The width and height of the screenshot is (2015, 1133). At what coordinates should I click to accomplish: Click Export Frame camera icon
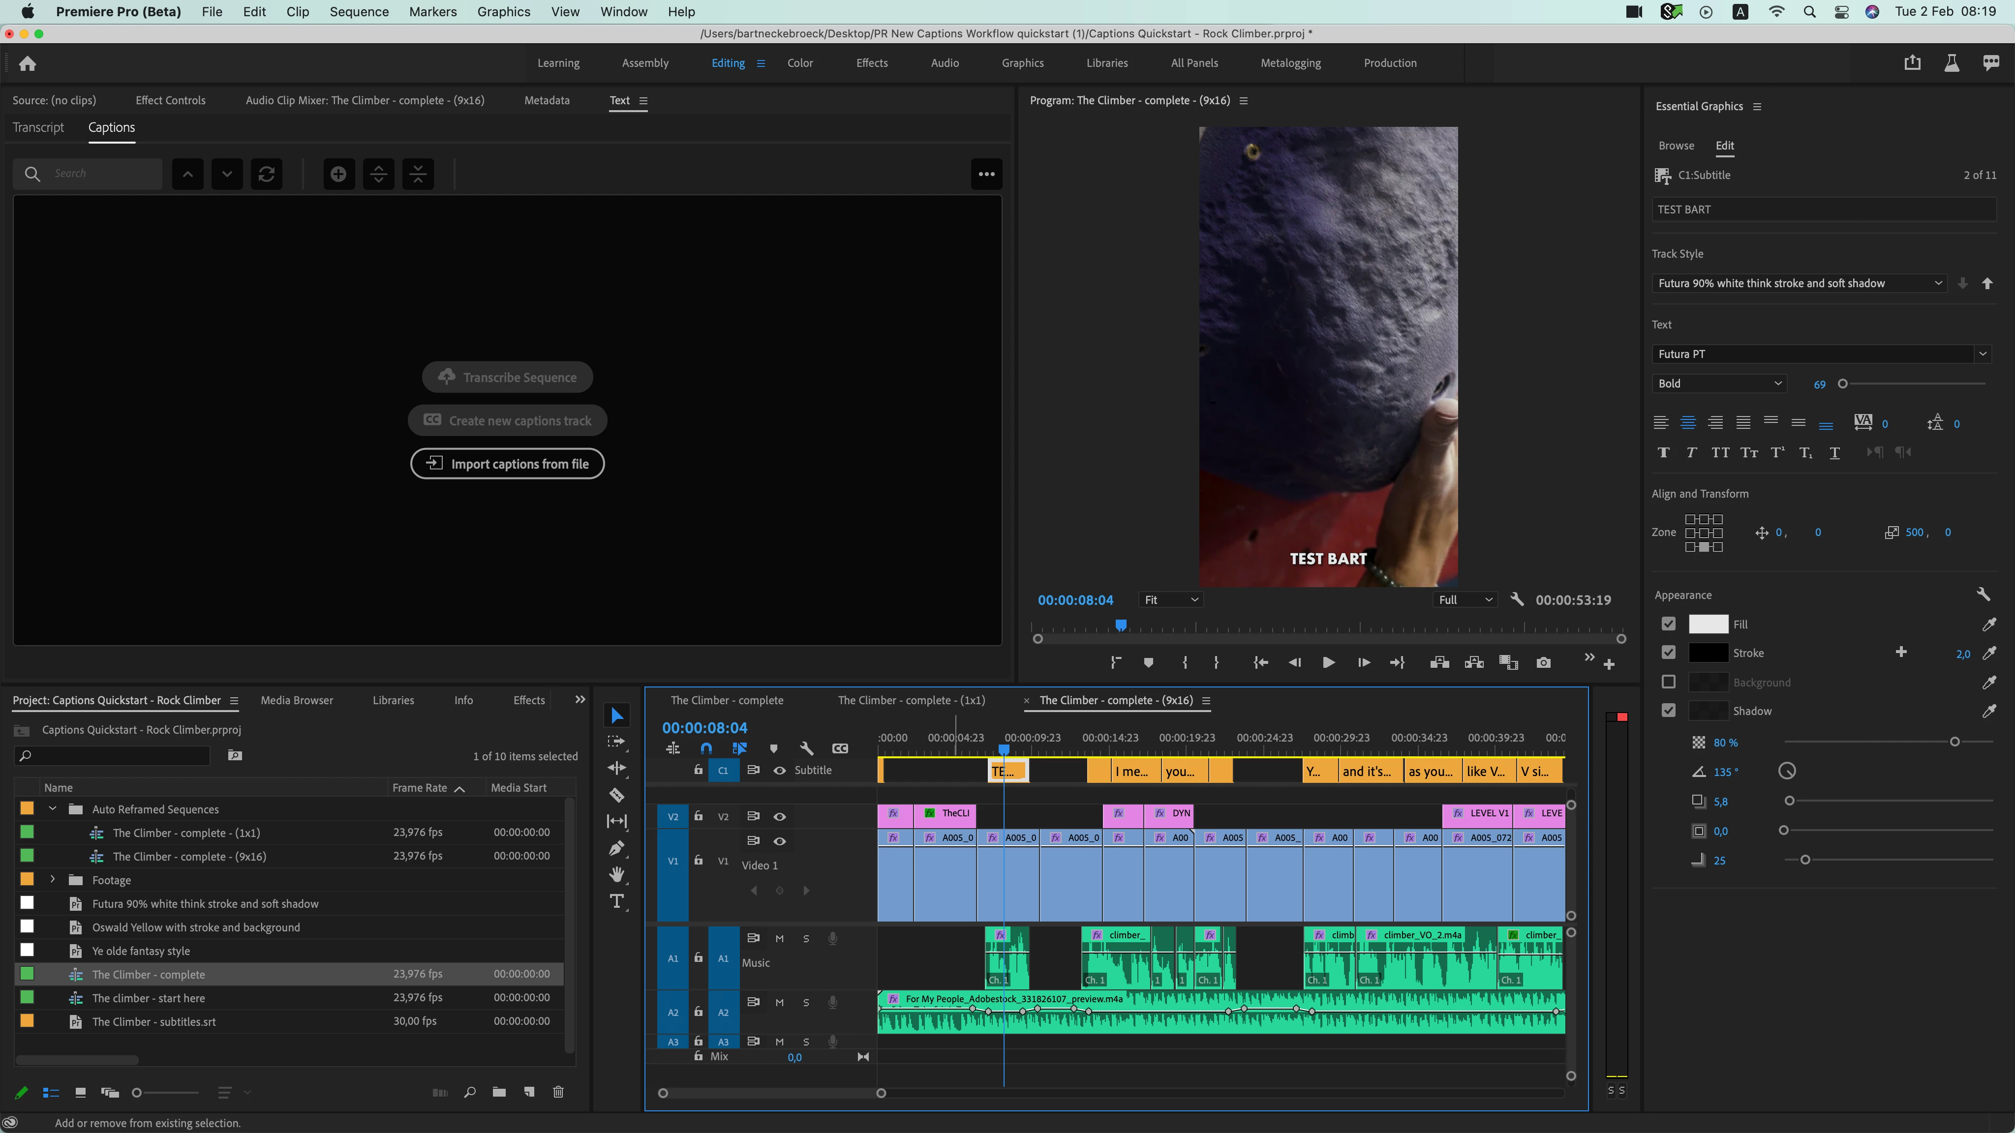(1543, 663)
